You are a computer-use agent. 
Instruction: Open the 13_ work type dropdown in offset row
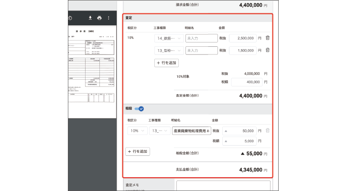160,131
